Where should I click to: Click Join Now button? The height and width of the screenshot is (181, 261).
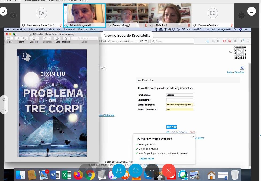(171, 127)
